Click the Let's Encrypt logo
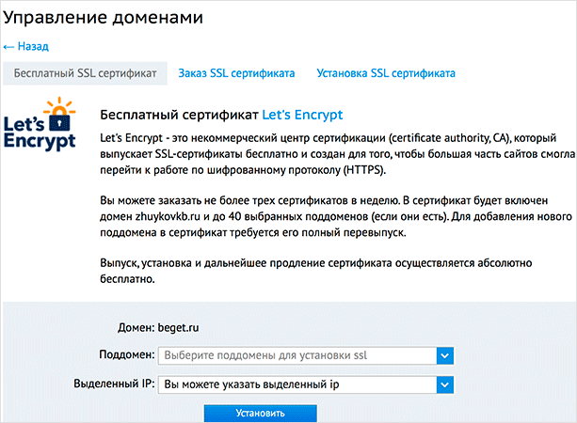 click(40, 124)
